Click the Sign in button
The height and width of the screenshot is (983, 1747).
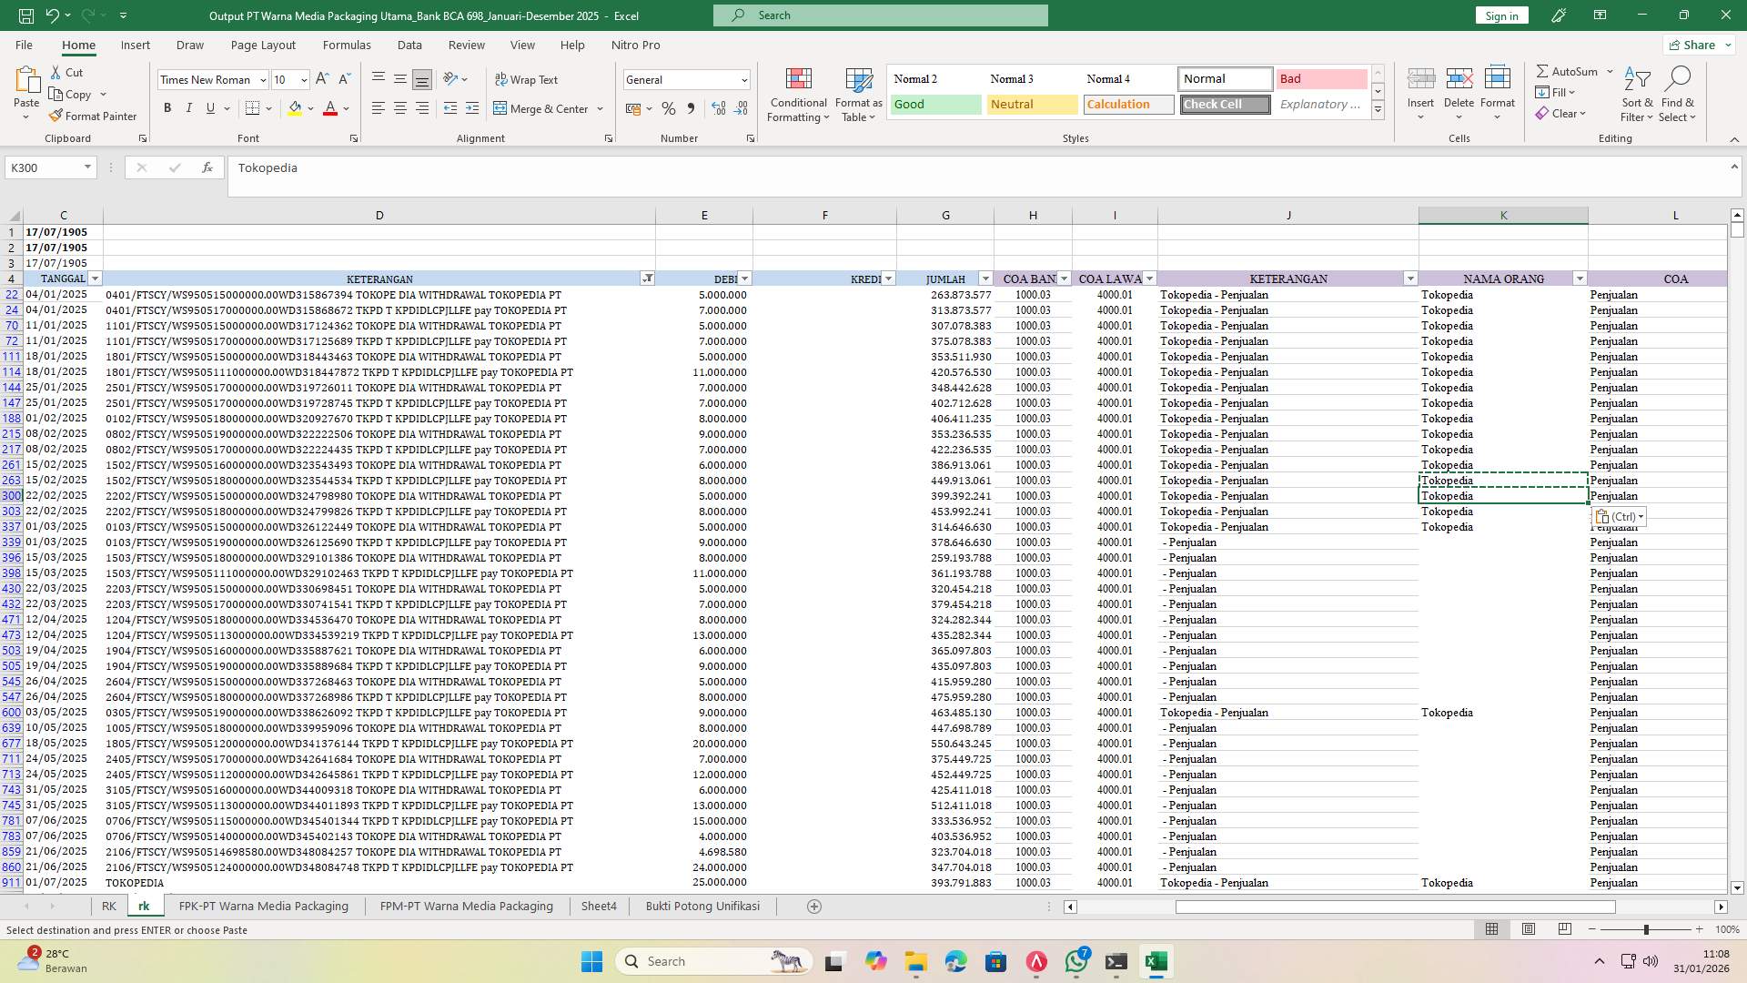(1500, 15)
